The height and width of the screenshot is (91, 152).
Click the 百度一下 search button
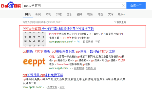tap(136, 5)
